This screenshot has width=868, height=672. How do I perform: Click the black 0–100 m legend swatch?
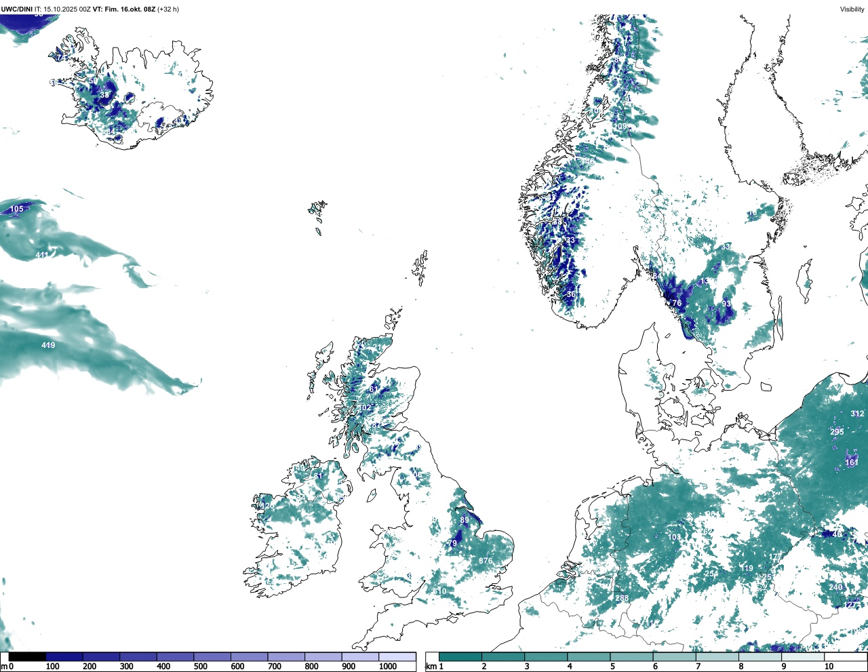[28, 656]
